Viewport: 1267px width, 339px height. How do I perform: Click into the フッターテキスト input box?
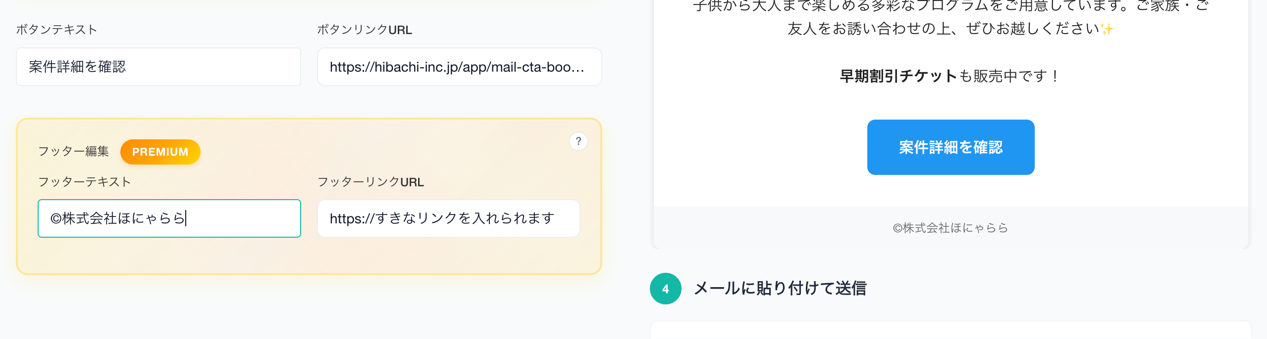tap(169, 218)
